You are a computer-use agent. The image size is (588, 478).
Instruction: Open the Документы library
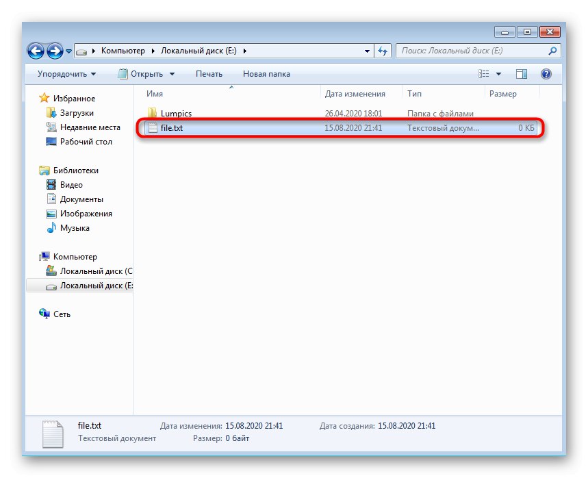click(81, 199)
